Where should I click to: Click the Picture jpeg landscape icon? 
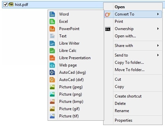click(x=52, y=87)
